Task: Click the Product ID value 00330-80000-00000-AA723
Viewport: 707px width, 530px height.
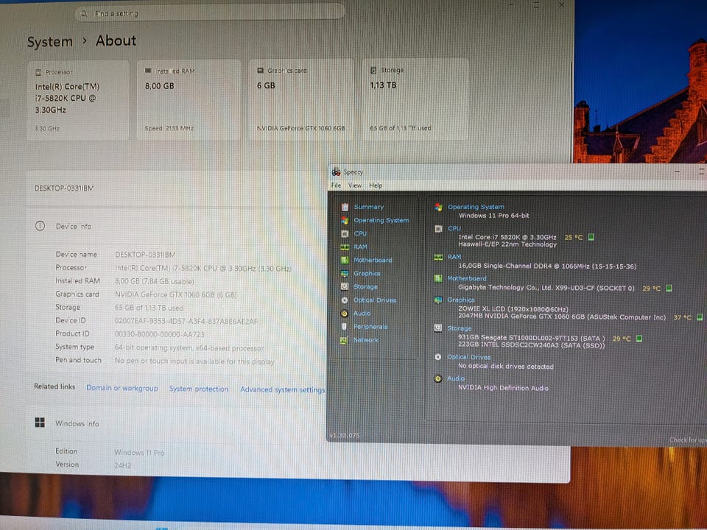Action: [160, 334]
